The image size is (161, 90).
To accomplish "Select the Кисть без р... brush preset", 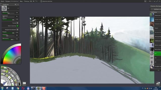I will tap(155, 49).
